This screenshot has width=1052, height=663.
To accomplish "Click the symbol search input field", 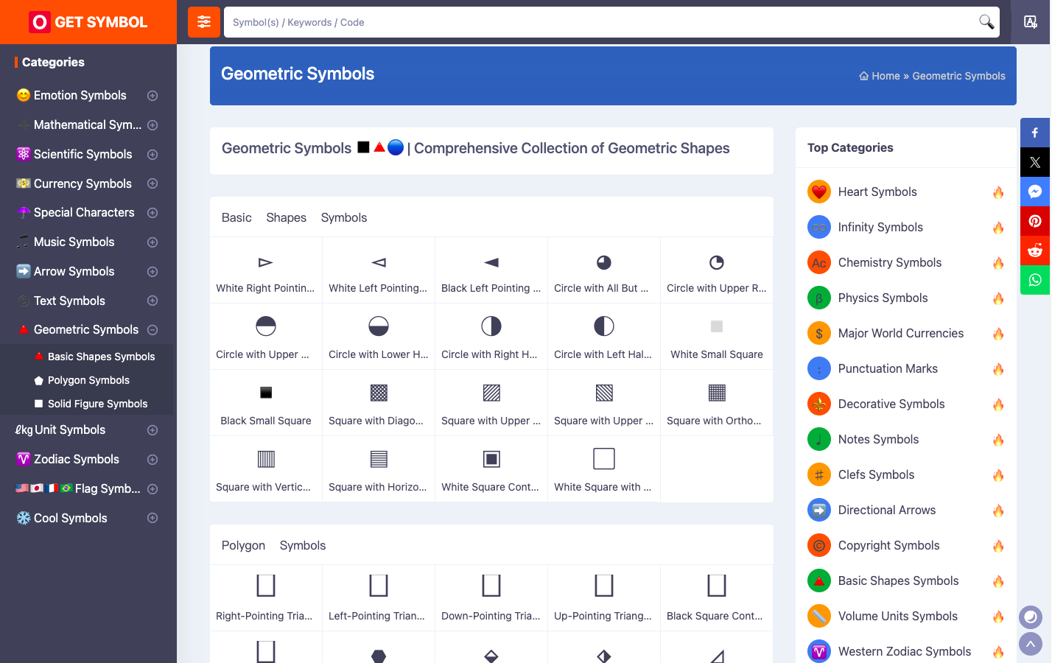I will tap(600, 22).
